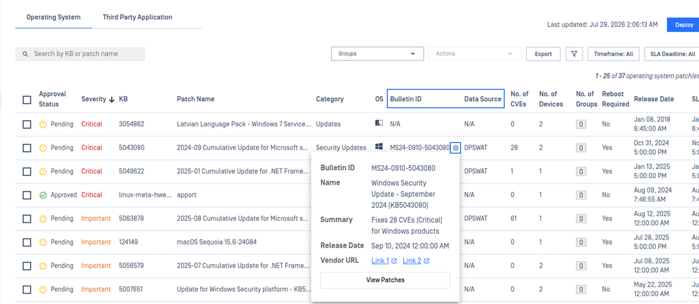Tick the select-all header checkbox
This screenshot has height=304, width=699.
coord(27,99)
